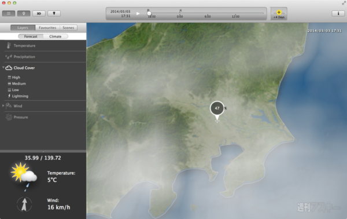The width and height of the screenshot is (347, 219).
Task: Click the sun and cloud weather icon
Action: pos(24,177)
